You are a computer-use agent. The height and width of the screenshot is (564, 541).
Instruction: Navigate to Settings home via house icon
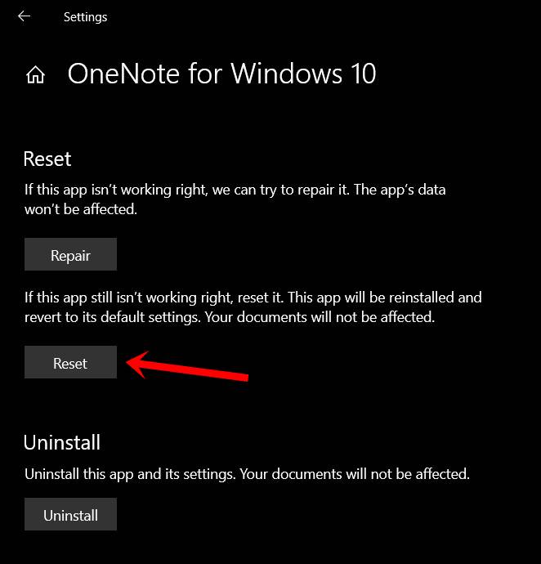click(x=35, y=75)
